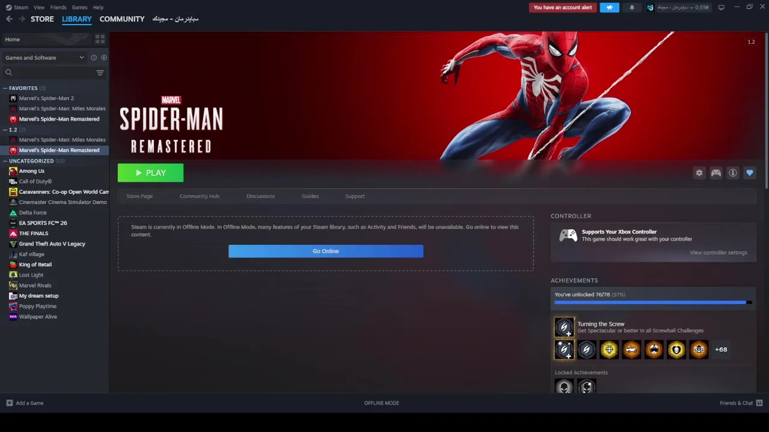Image resolution: width=769 pixels, height=432 pixels.
Task: Open the Friends menu
Action: click(x=58, y=7)
